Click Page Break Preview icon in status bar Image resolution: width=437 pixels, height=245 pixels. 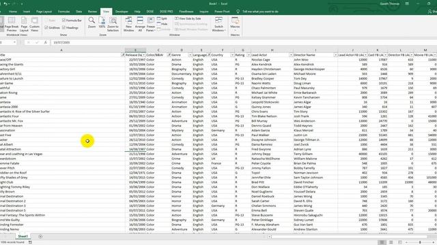tap(400, 242)
